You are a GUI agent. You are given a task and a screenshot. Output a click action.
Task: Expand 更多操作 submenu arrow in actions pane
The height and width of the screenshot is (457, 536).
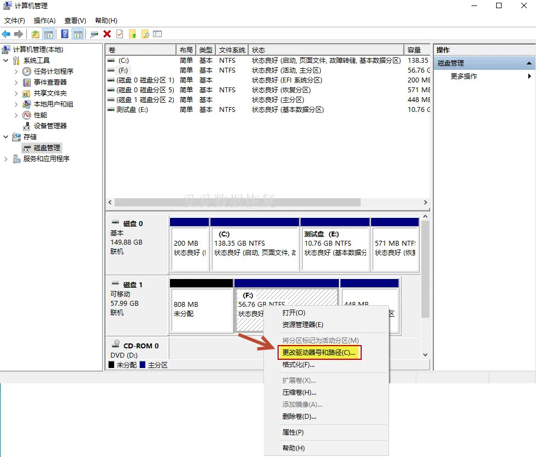click(529, 76)
